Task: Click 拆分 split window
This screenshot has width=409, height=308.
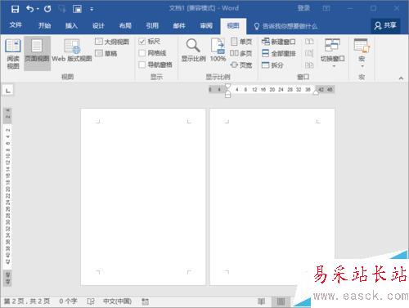Action: (x=272, y=65)
